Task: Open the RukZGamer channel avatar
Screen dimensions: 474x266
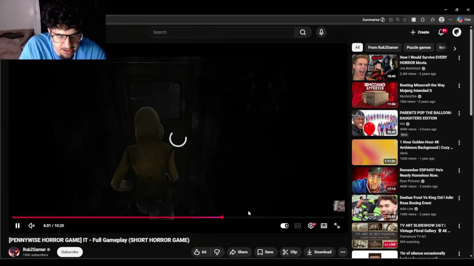Action: tap(14, 252)
